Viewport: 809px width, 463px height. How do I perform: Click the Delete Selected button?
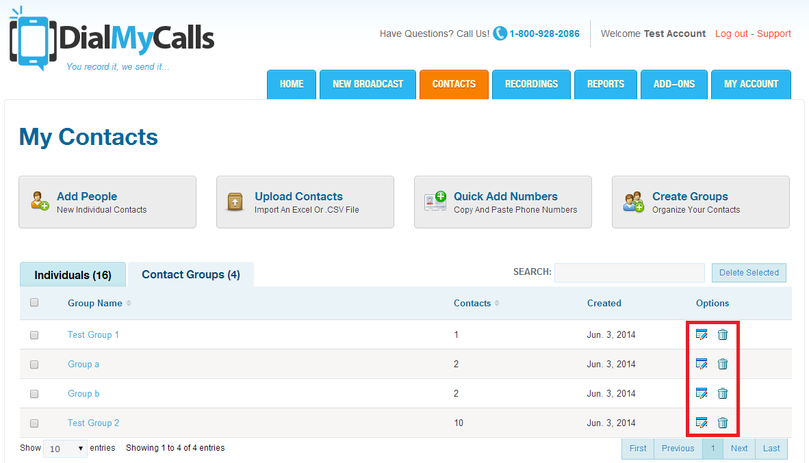[749, 273]
